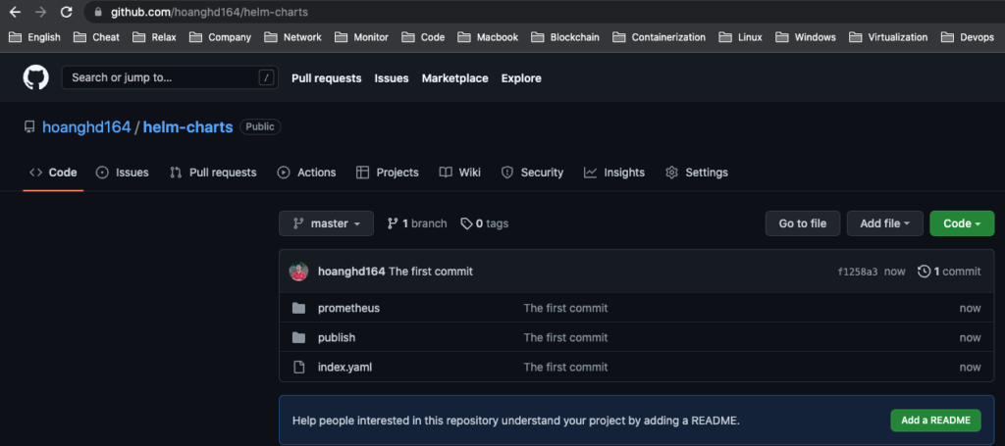Click the Add a README button
This screenshot has width=1005, height=446.
(x=935, y=421)
